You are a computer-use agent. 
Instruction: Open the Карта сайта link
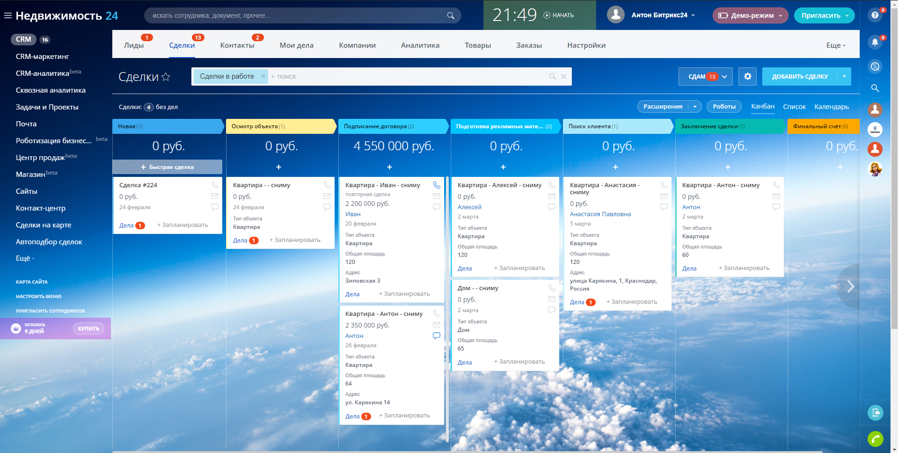[x=32, y=282]
